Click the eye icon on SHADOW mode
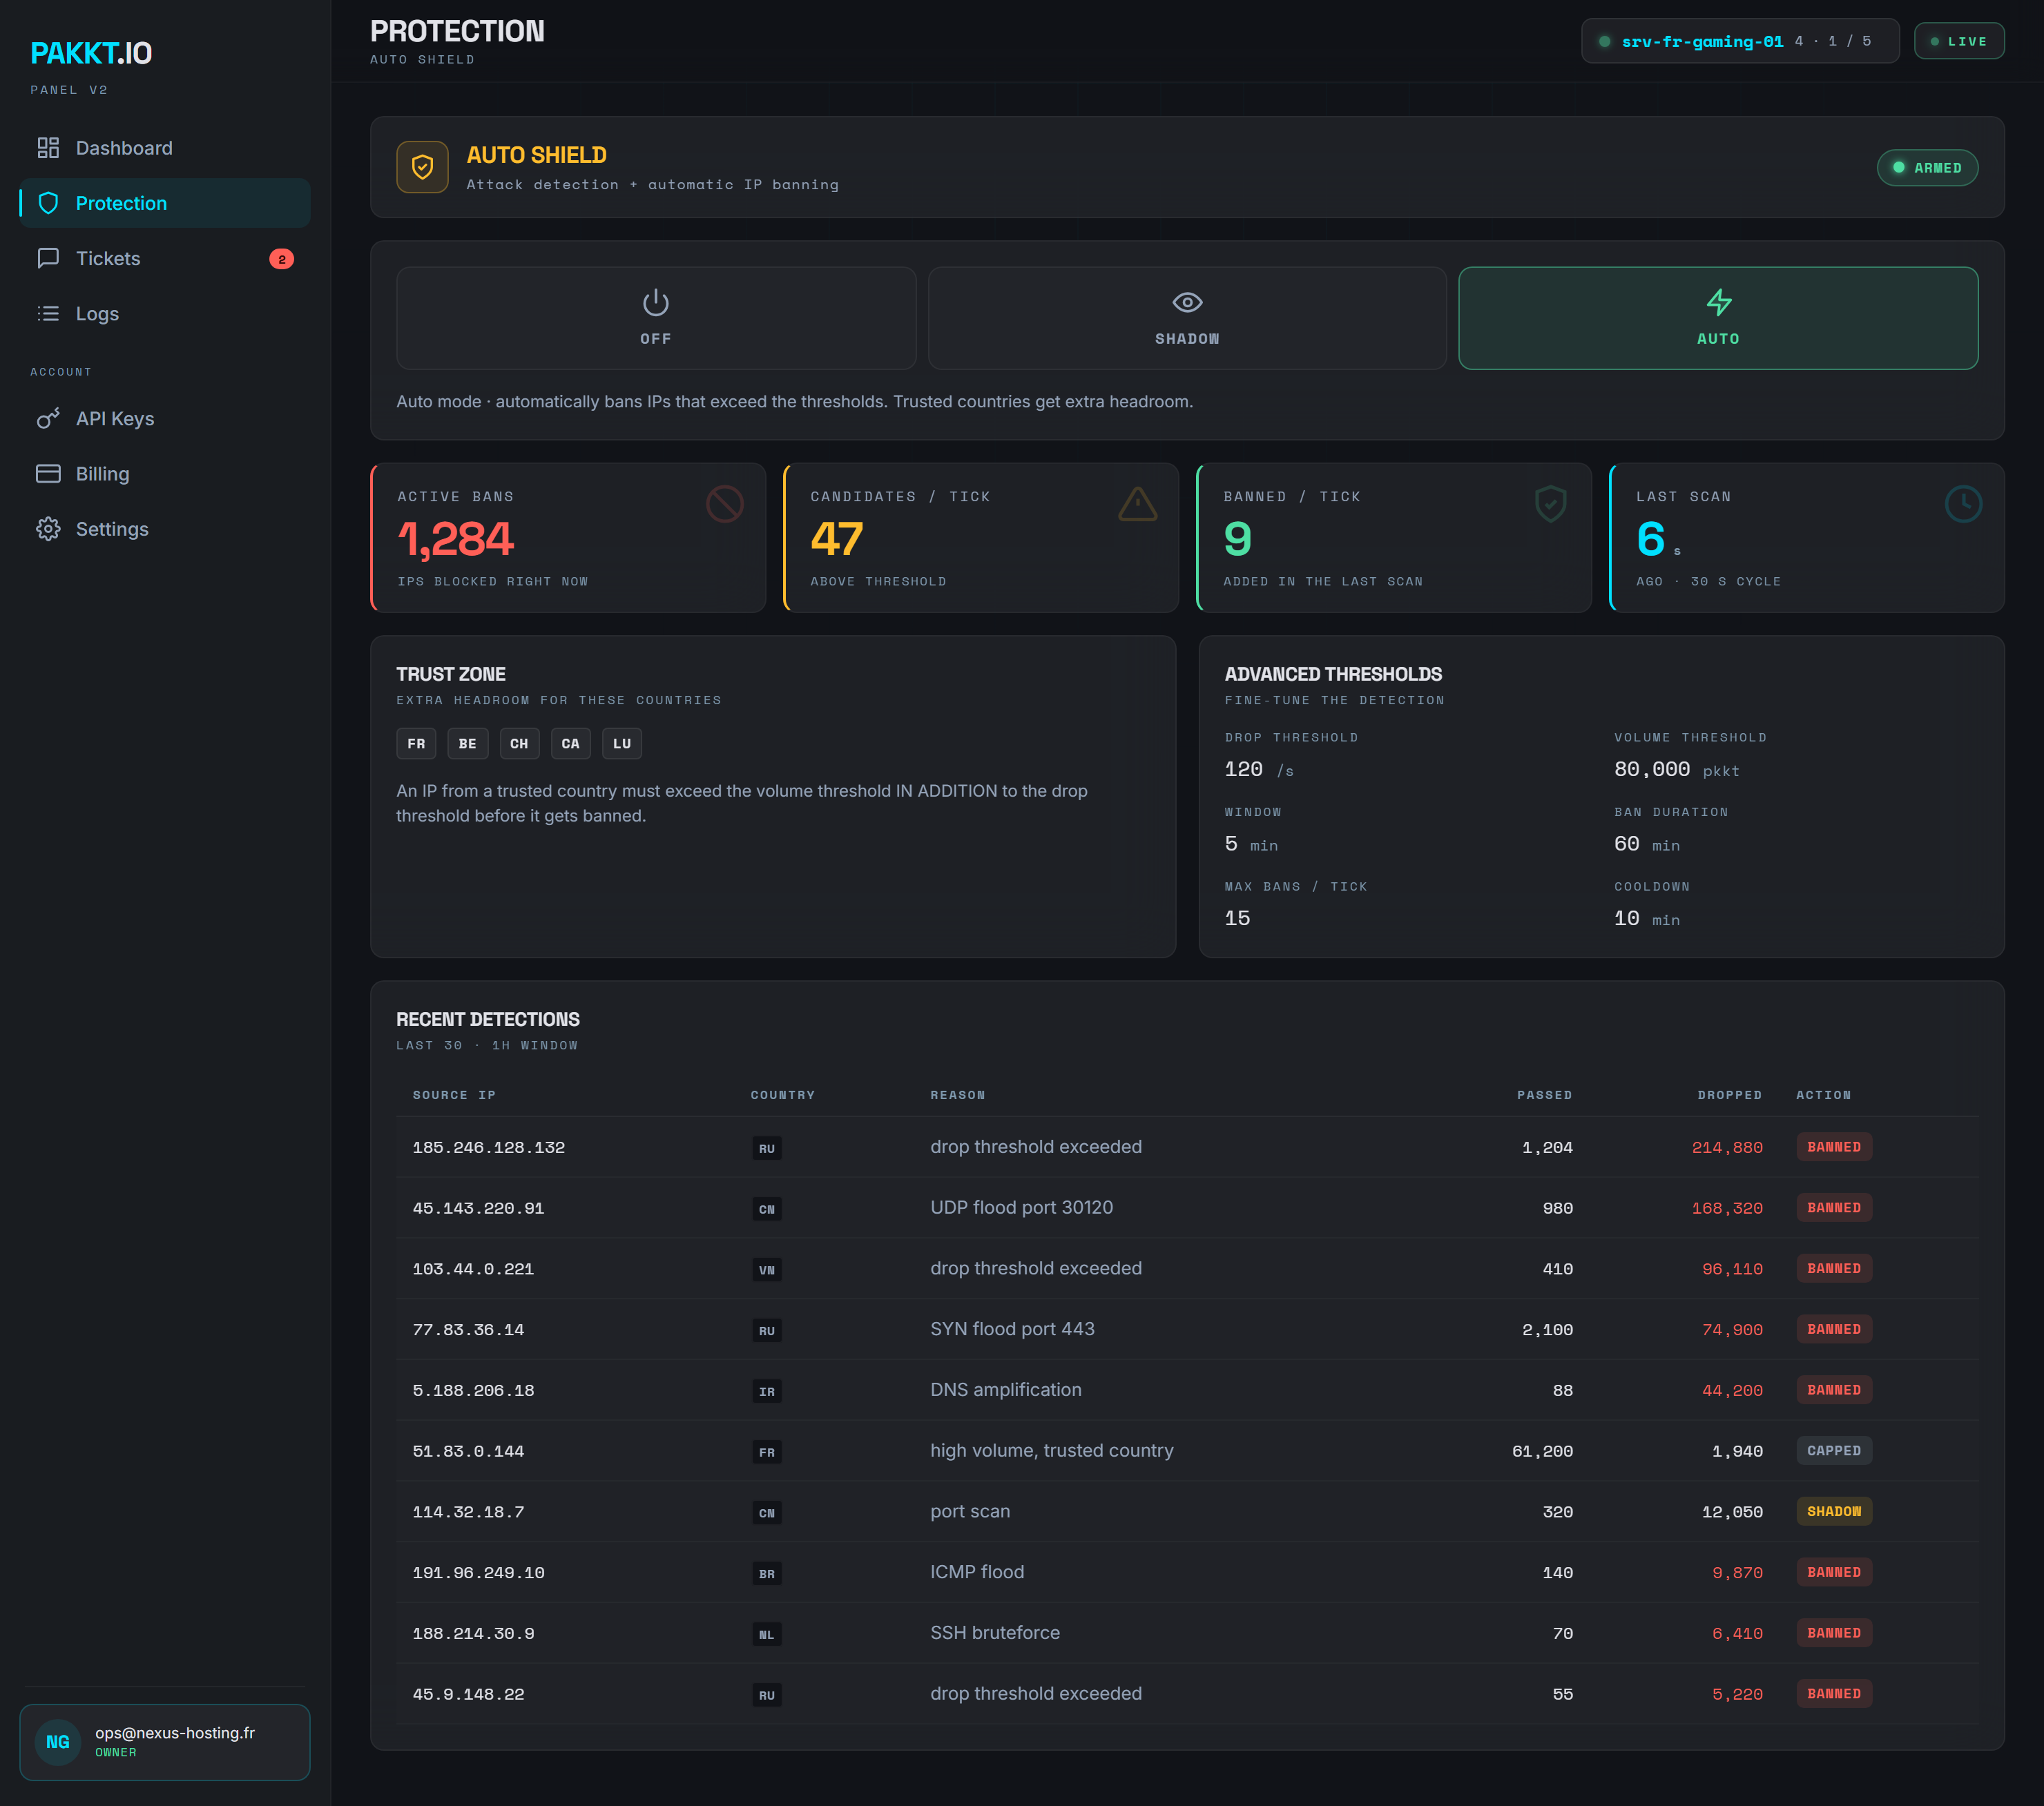The width and height of the screenshot is (2044, 1806). (1187, 302)
